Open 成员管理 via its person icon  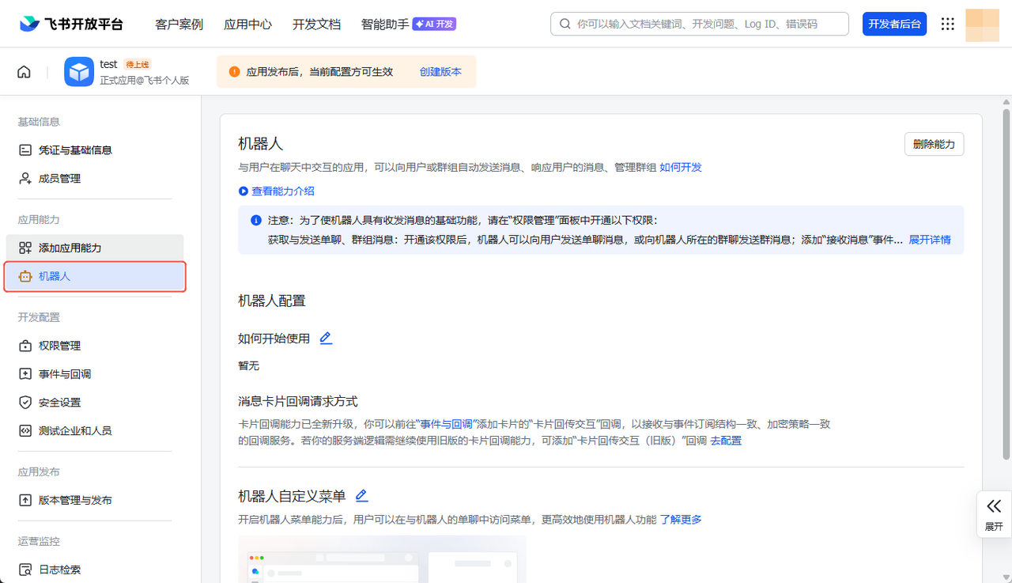tap(25, 178)
